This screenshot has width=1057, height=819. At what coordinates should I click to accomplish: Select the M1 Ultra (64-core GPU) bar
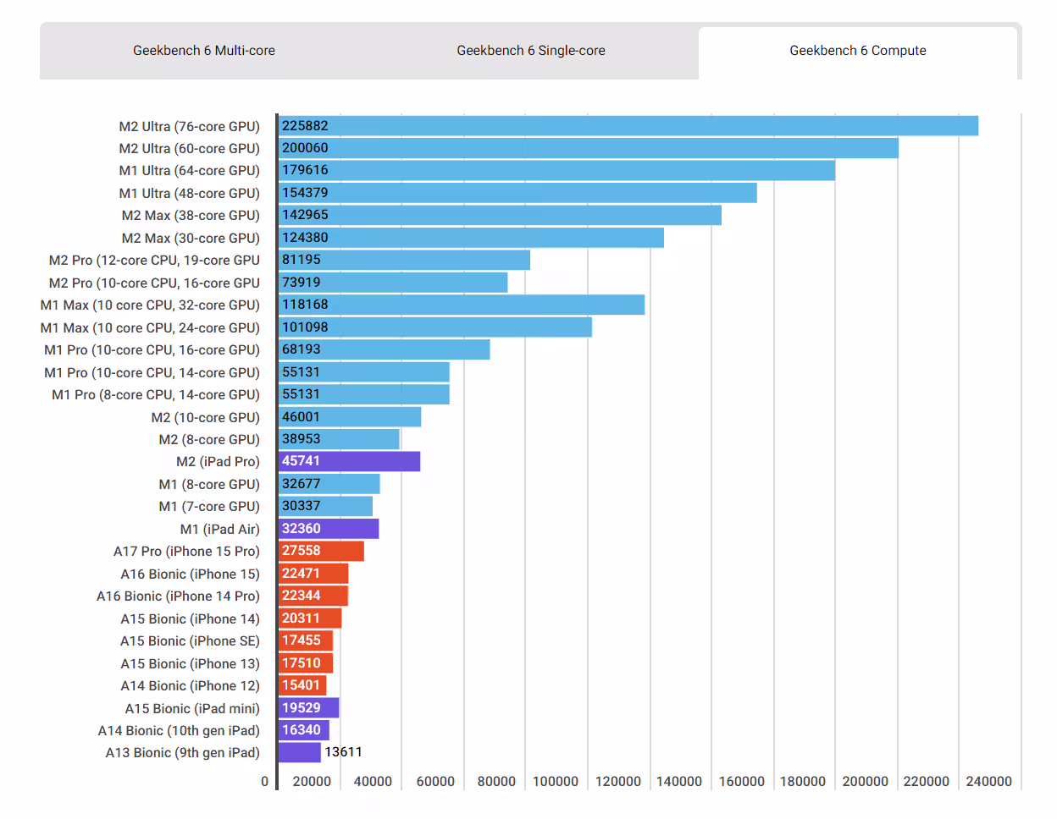tap(556, 170)
